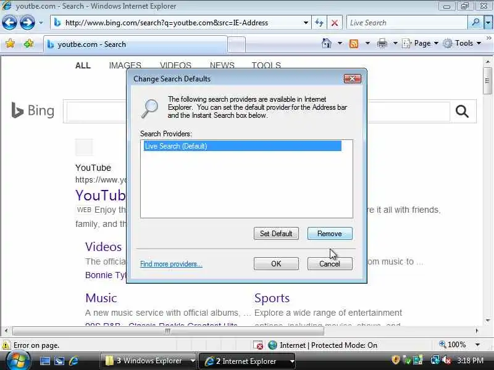Select 'Live Search (Default)' provider
494x370 pixels.
click(x=242, y=146)
